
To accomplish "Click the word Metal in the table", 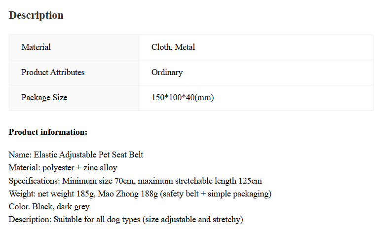I will click(x=185, y=47).
